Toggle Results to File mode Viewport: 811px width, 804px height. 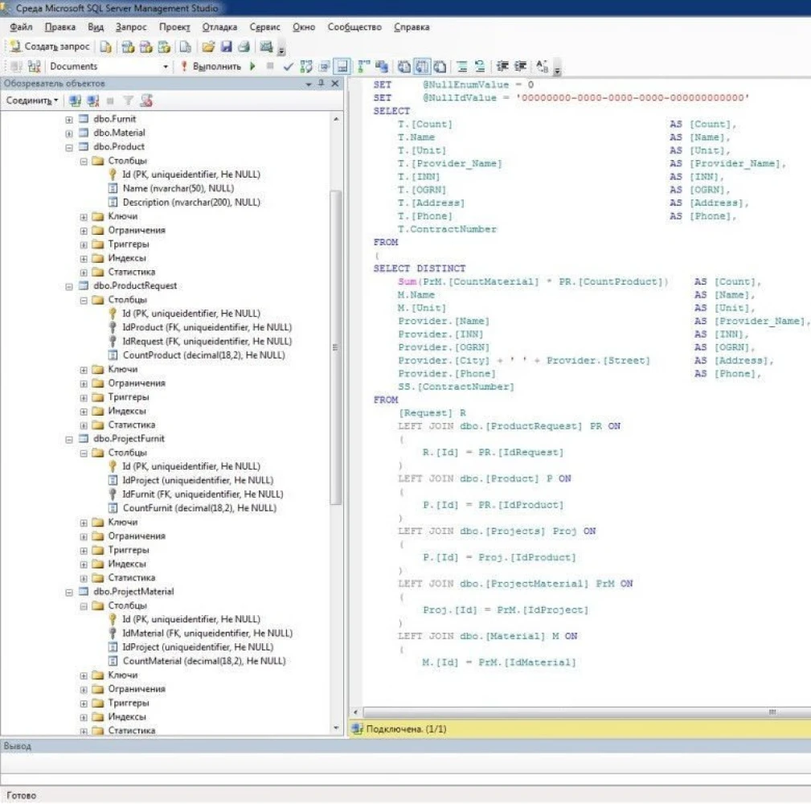click(440, 66)
